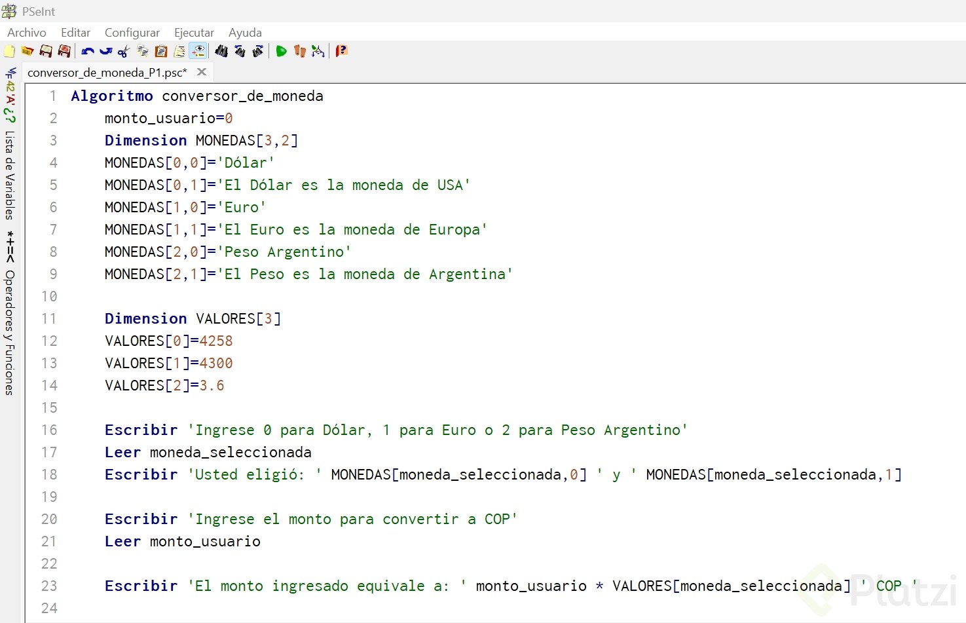Save the file with the floppy icon
This screenshot has width=966, height=623.
(46, 51)
